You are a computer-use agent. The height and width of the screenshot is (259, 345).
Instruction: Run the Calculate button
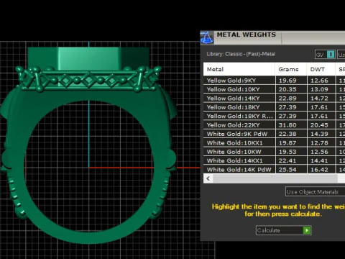[x=284, y=230]
